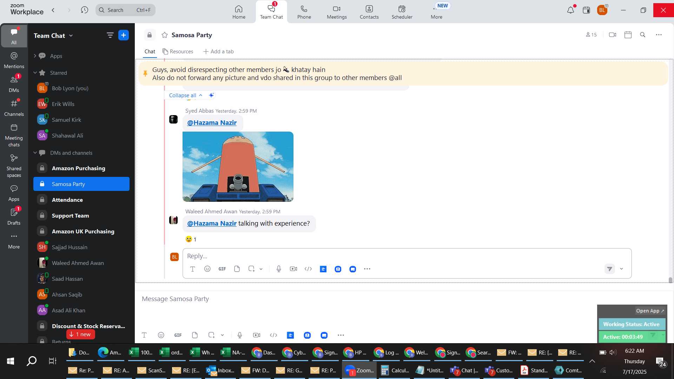Open Task View on taskbar
Image resolution: width=674 pixels, height=379 pixels.
coord(52,361)
